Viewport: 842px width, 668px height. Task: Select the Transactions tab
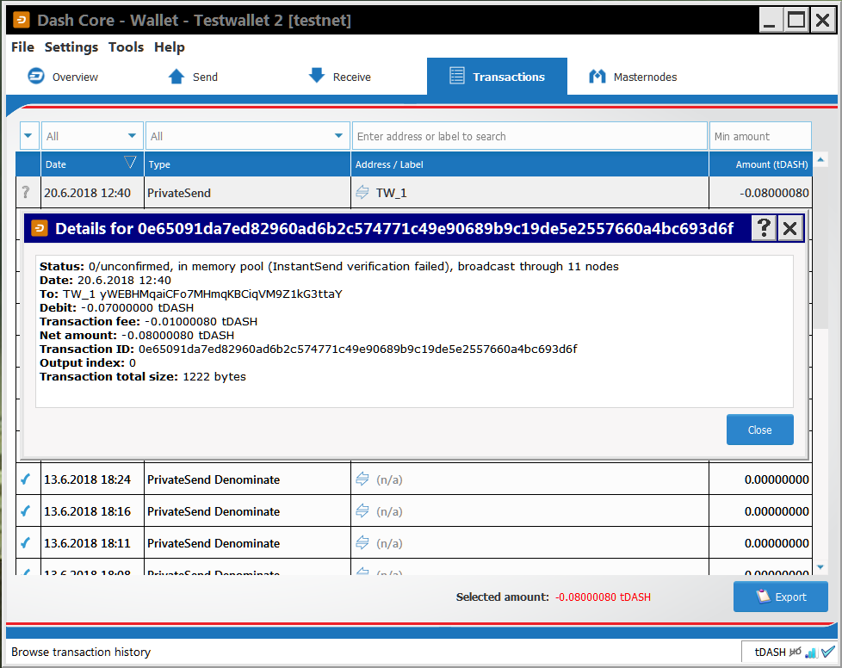497,77
